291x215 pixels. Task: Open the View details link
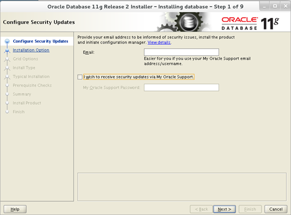click(159, 43)
